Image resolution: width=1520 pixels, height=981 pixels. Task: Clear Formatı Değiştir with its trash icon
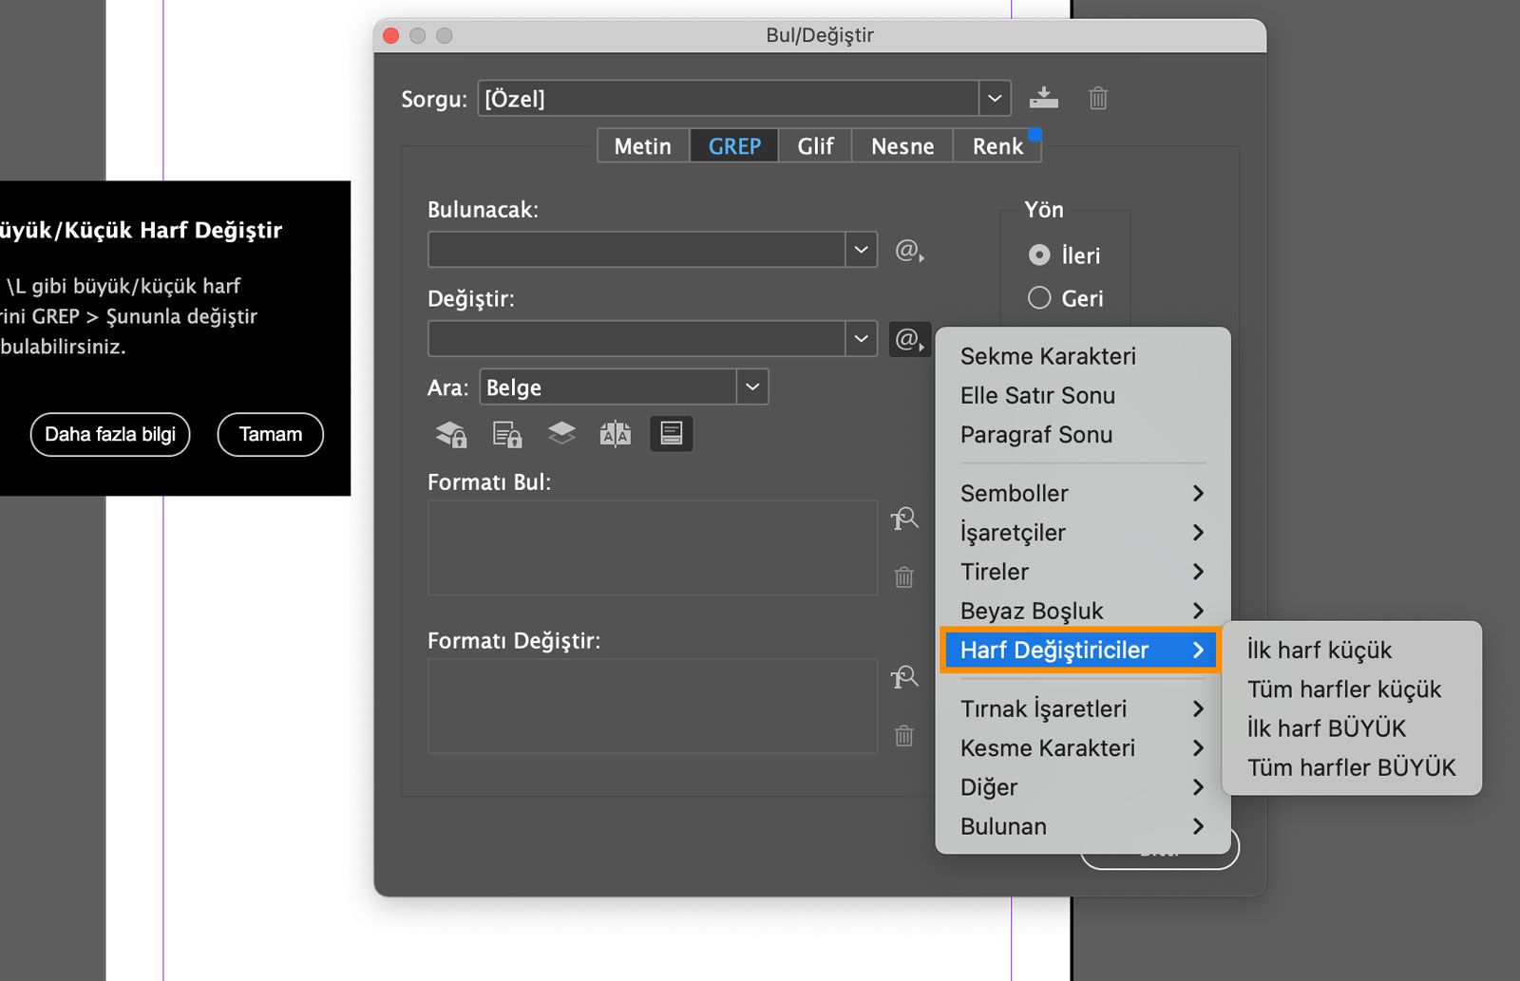[x=904, y=735]
